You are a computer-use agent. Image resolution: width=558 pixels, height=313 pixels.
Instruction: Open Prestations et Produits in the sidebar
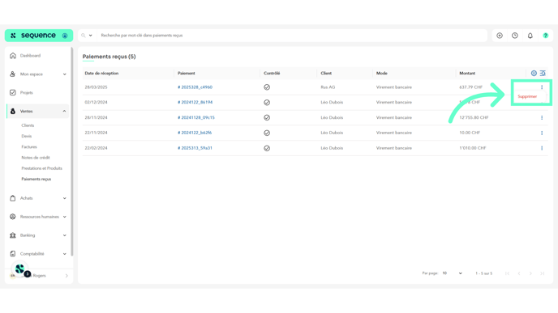41,168
